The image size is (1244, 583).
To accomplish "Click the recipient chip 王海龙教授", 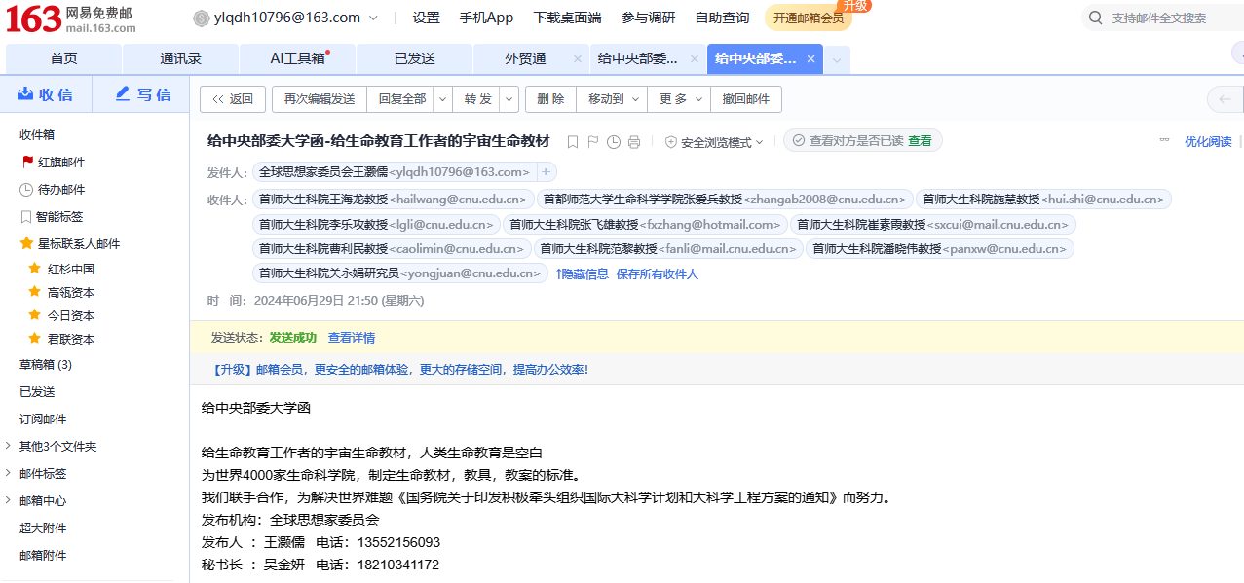I will (x=393, y=199).
